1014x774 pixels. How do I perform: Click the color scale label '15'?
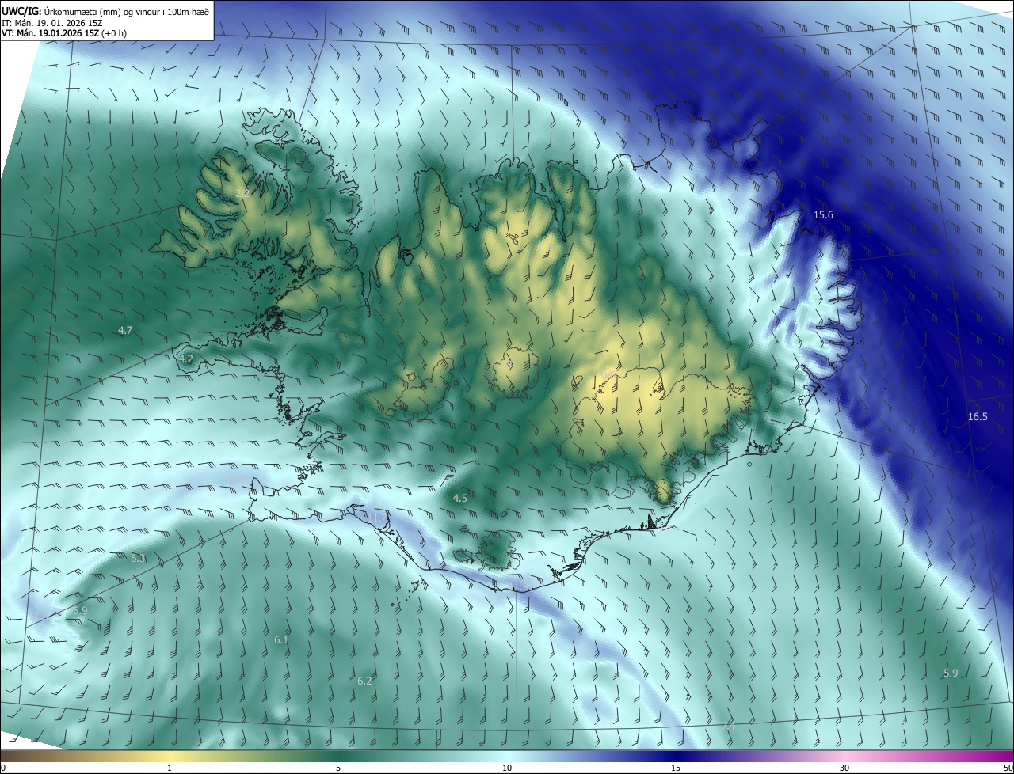coord(676,768)
